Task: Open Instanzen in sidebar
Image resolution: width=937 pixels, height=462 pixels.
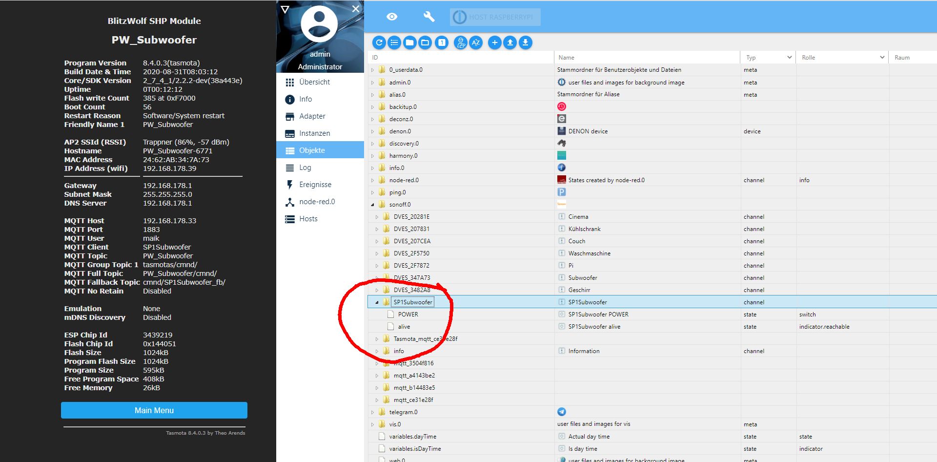Action: coord(320,133)
